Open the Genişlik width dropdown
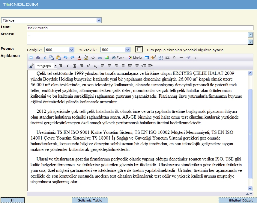This screenshot has width=257, height=203. [59, 50]
